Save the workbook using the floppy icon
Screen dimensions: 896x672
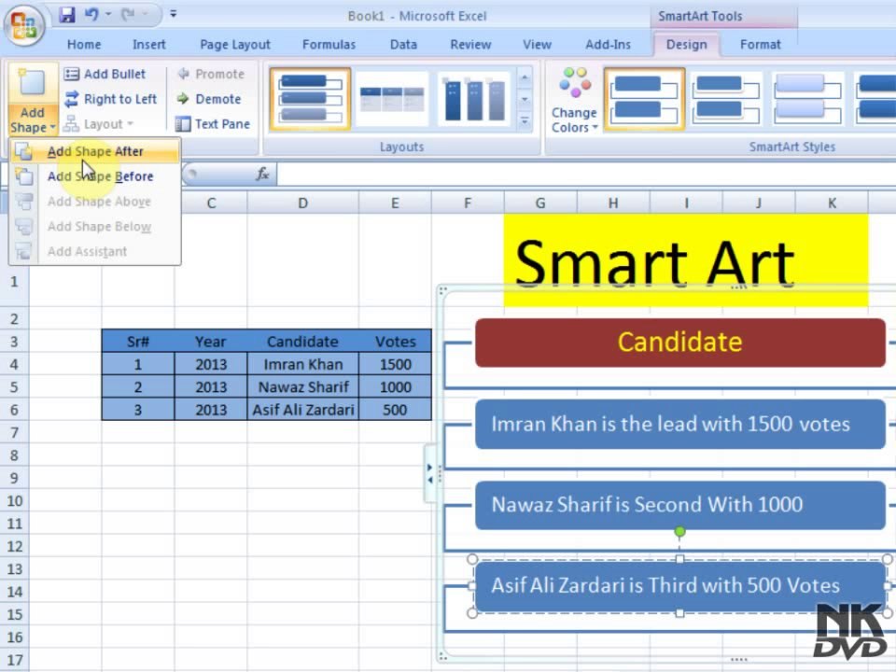67,15
